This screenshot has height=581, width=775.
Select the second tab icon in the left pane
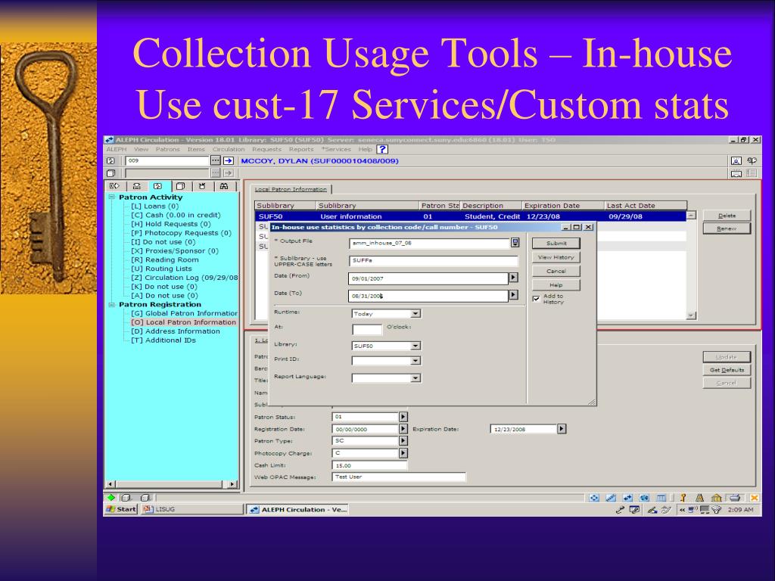point(137,186)
